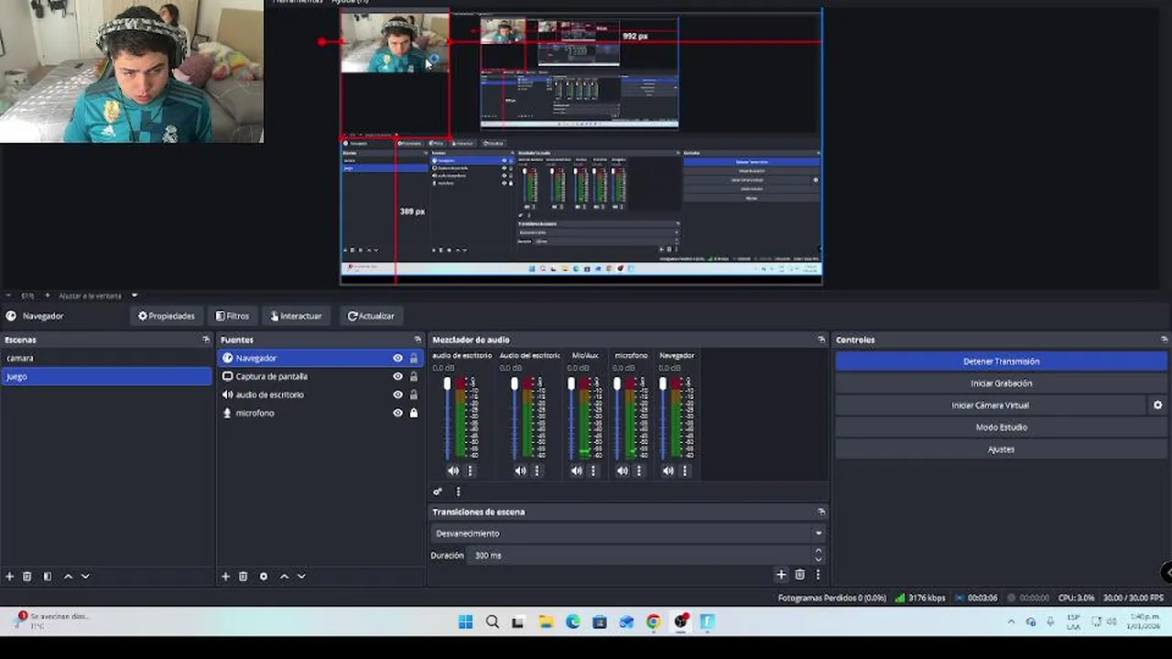Mute the microfono mixer channel
1172x659 pixels.
tap(622, 470)
